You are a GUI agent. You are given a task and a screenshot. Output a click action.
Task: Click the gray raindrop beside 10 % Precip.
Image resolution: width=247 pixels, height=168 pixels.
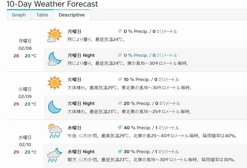coord(120,79)
